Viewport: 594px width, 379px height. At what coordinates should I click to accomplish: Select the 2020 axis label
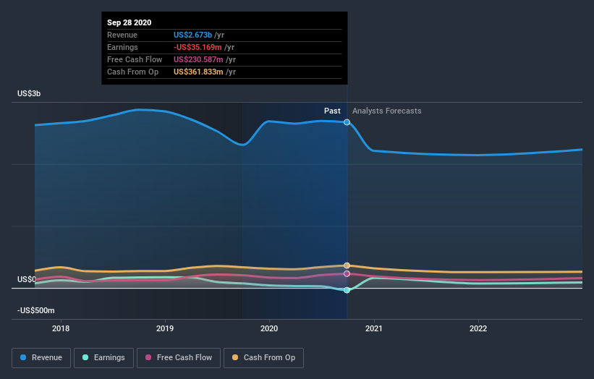tap(269, 328)
